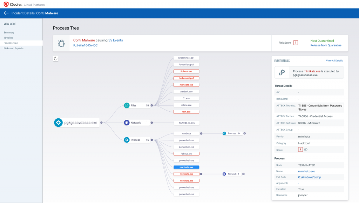
Task: Select the rclone.exe file node
Action: click(x=187, y=105)
